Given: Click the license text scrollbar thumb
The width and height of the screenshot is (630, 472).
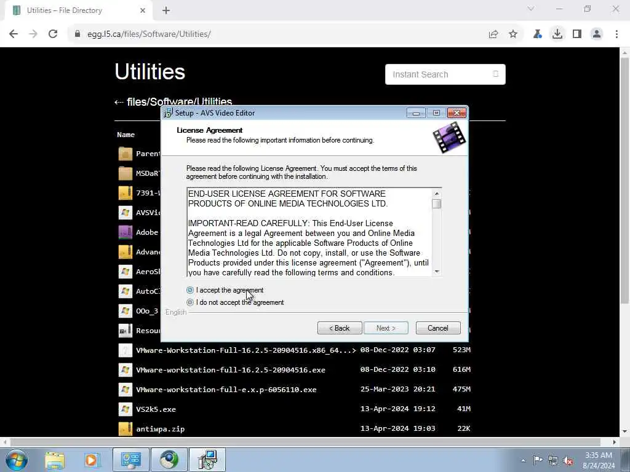Looking at the screenshot, I should 437,204.
